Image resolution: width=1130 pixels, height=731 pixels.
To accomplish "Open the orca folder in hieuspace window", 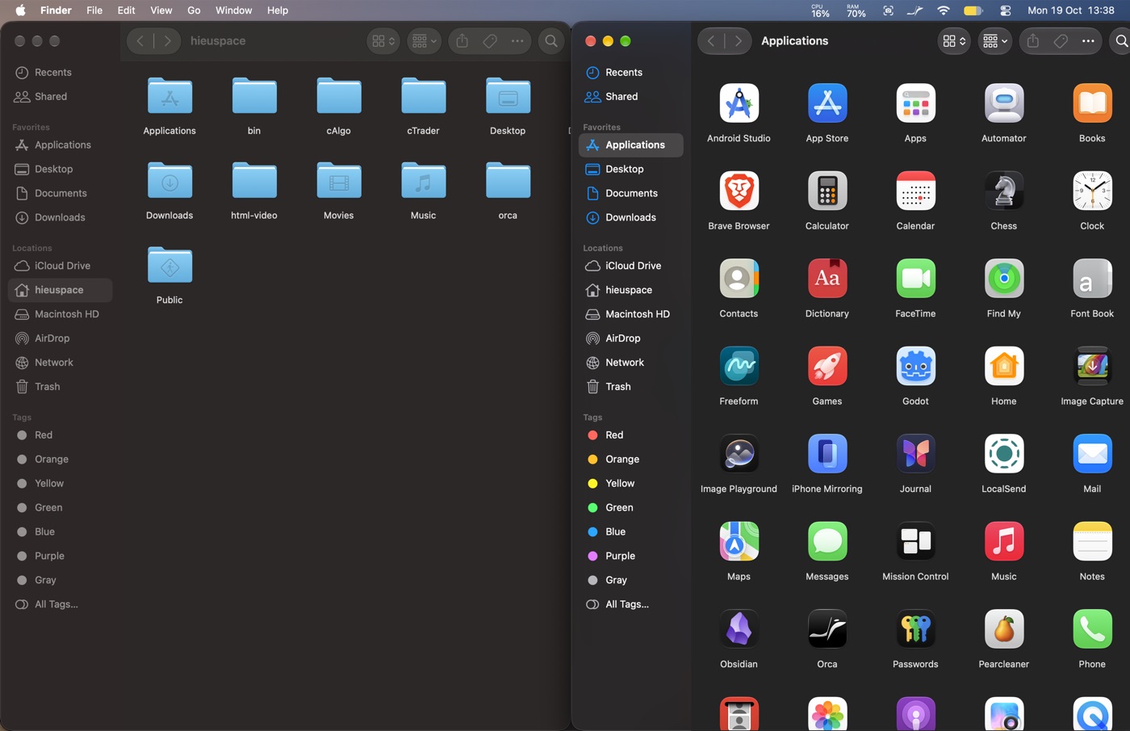I will (508, 181).
